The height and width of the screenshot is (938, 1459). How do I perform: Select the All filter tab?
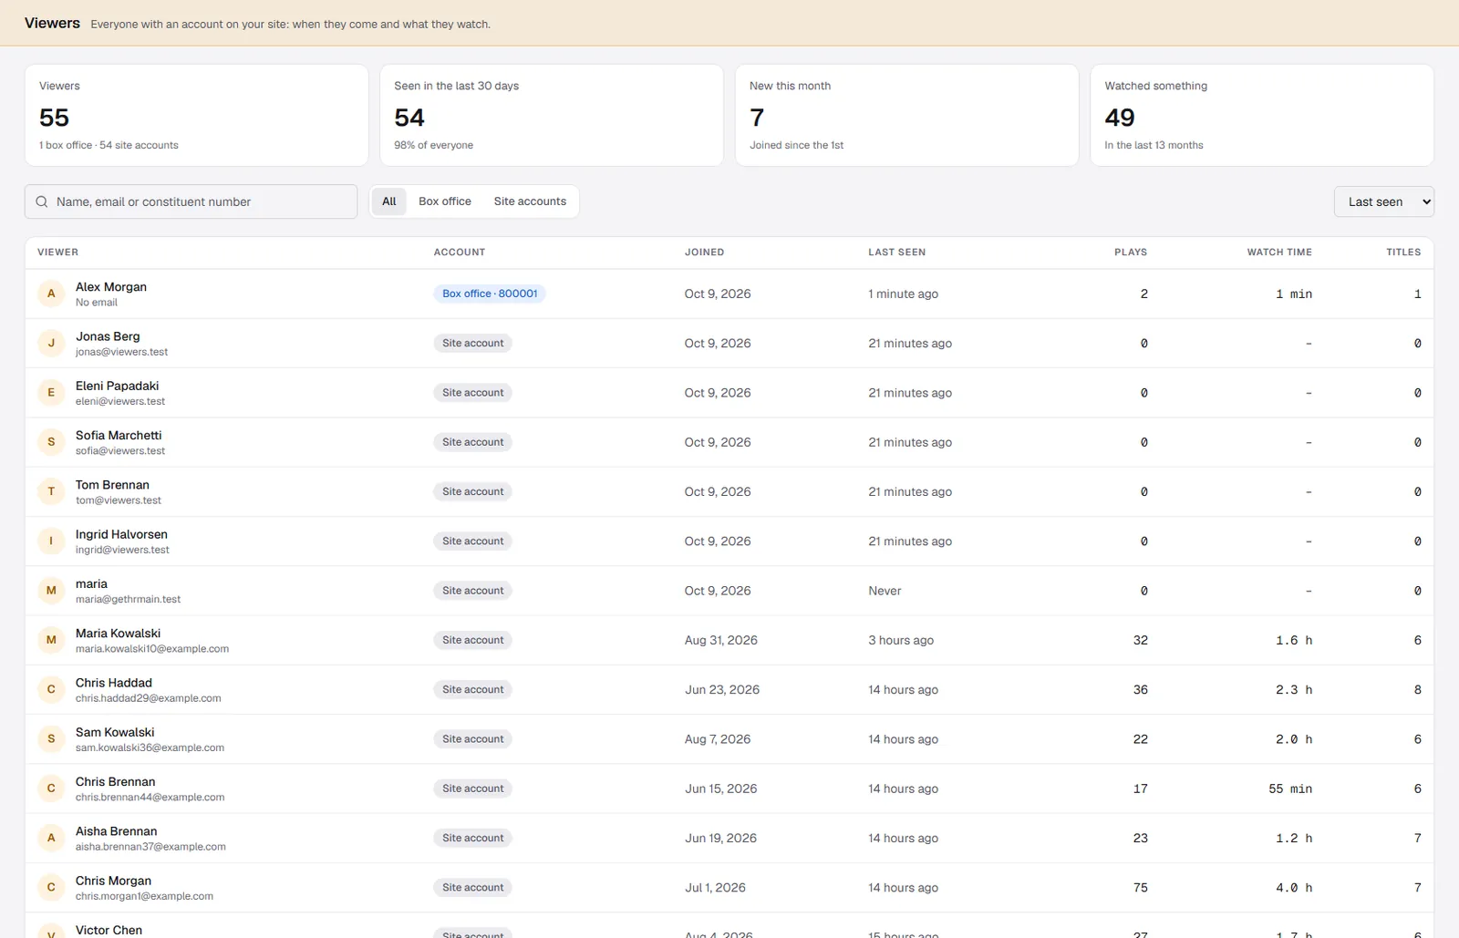pyautogui.click(x=389, y=201)
